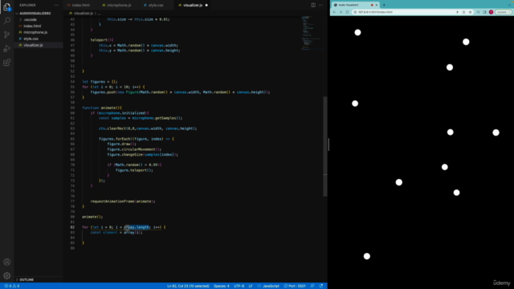Open Explorer panel more actions ellipsis

pyautogui.click(x=56, y=6)
